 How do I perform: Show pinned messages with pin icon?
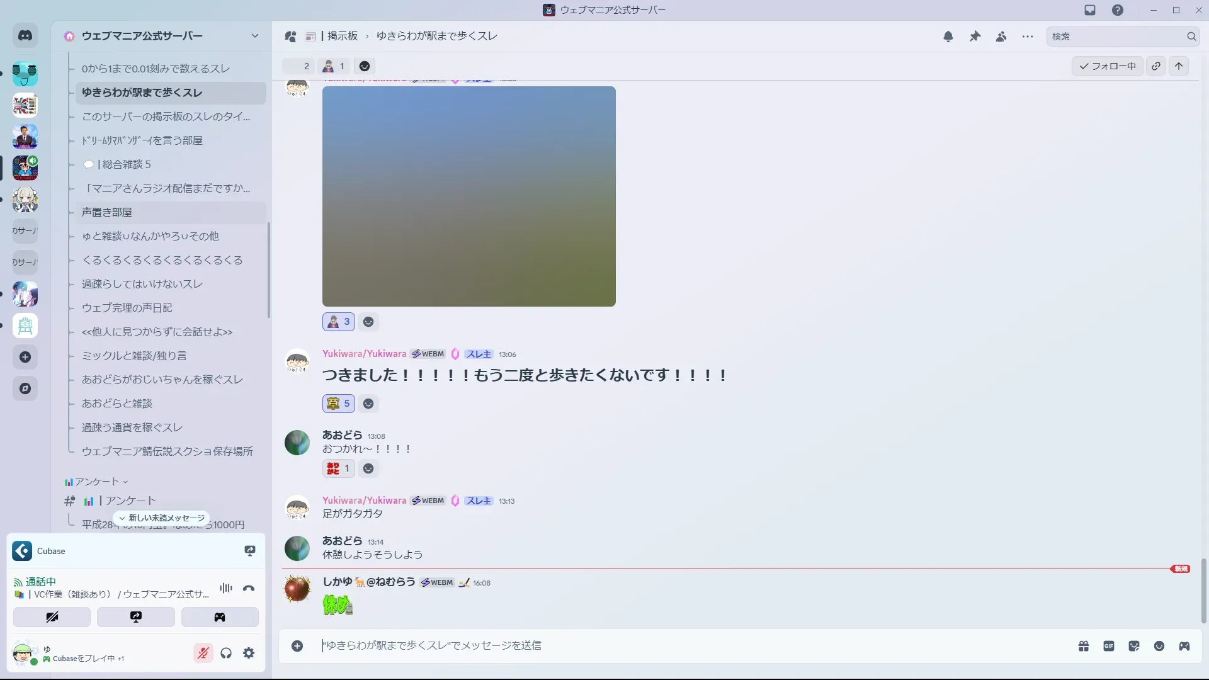click(x=975, y=37)
